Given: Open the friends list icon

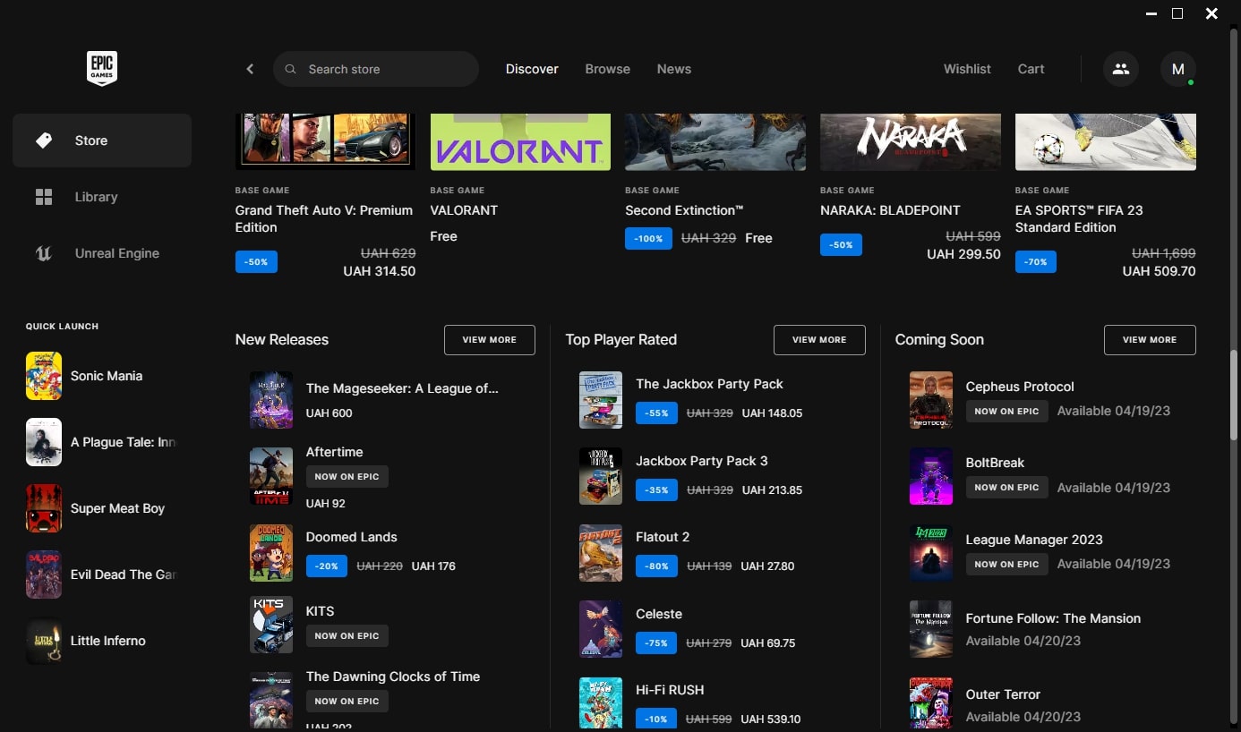Looking at the screenshot, I should pyautogui.click(x=1121, y=69).
